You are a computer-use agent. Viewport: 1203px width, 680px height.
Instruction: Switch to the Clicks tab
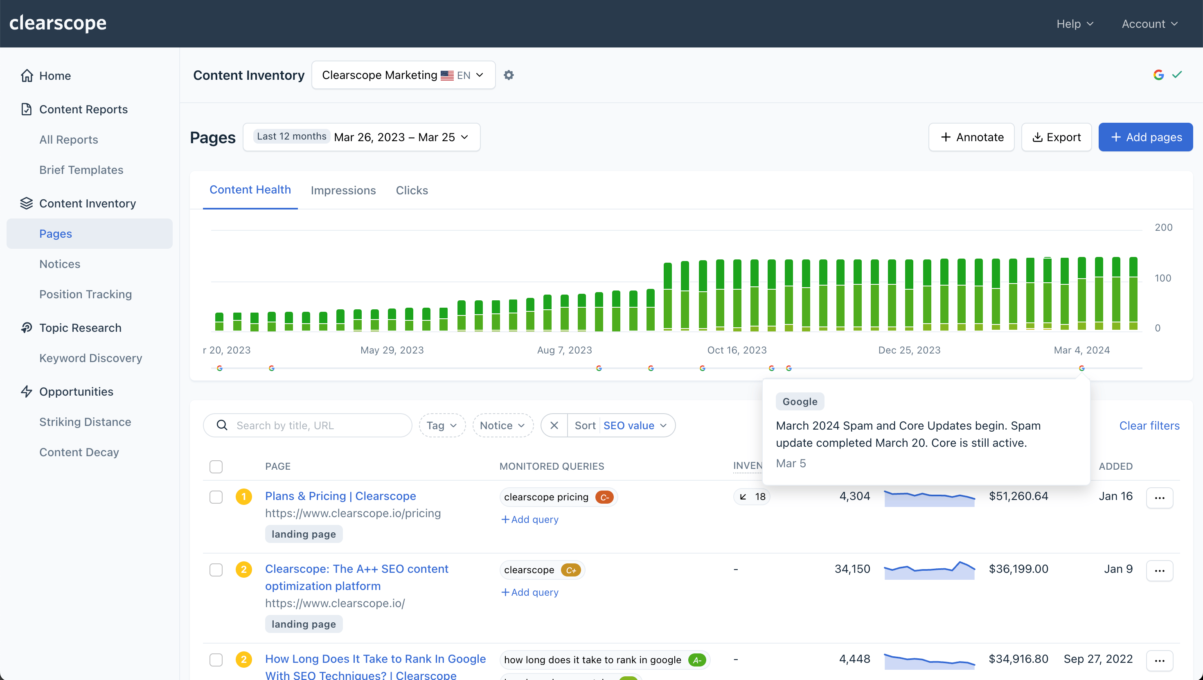(412, 190)
